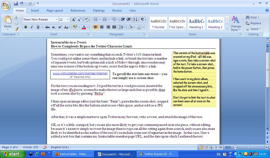Click the zoom slider handle
The width and height of the screenshot is (270, 158).
pos(248,147)
